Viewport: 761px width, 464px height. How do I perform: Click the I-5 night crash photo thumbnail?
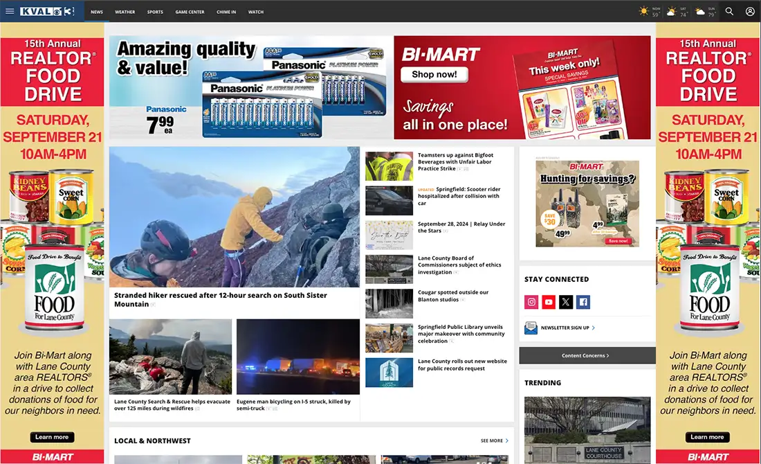tap(298, 357)
